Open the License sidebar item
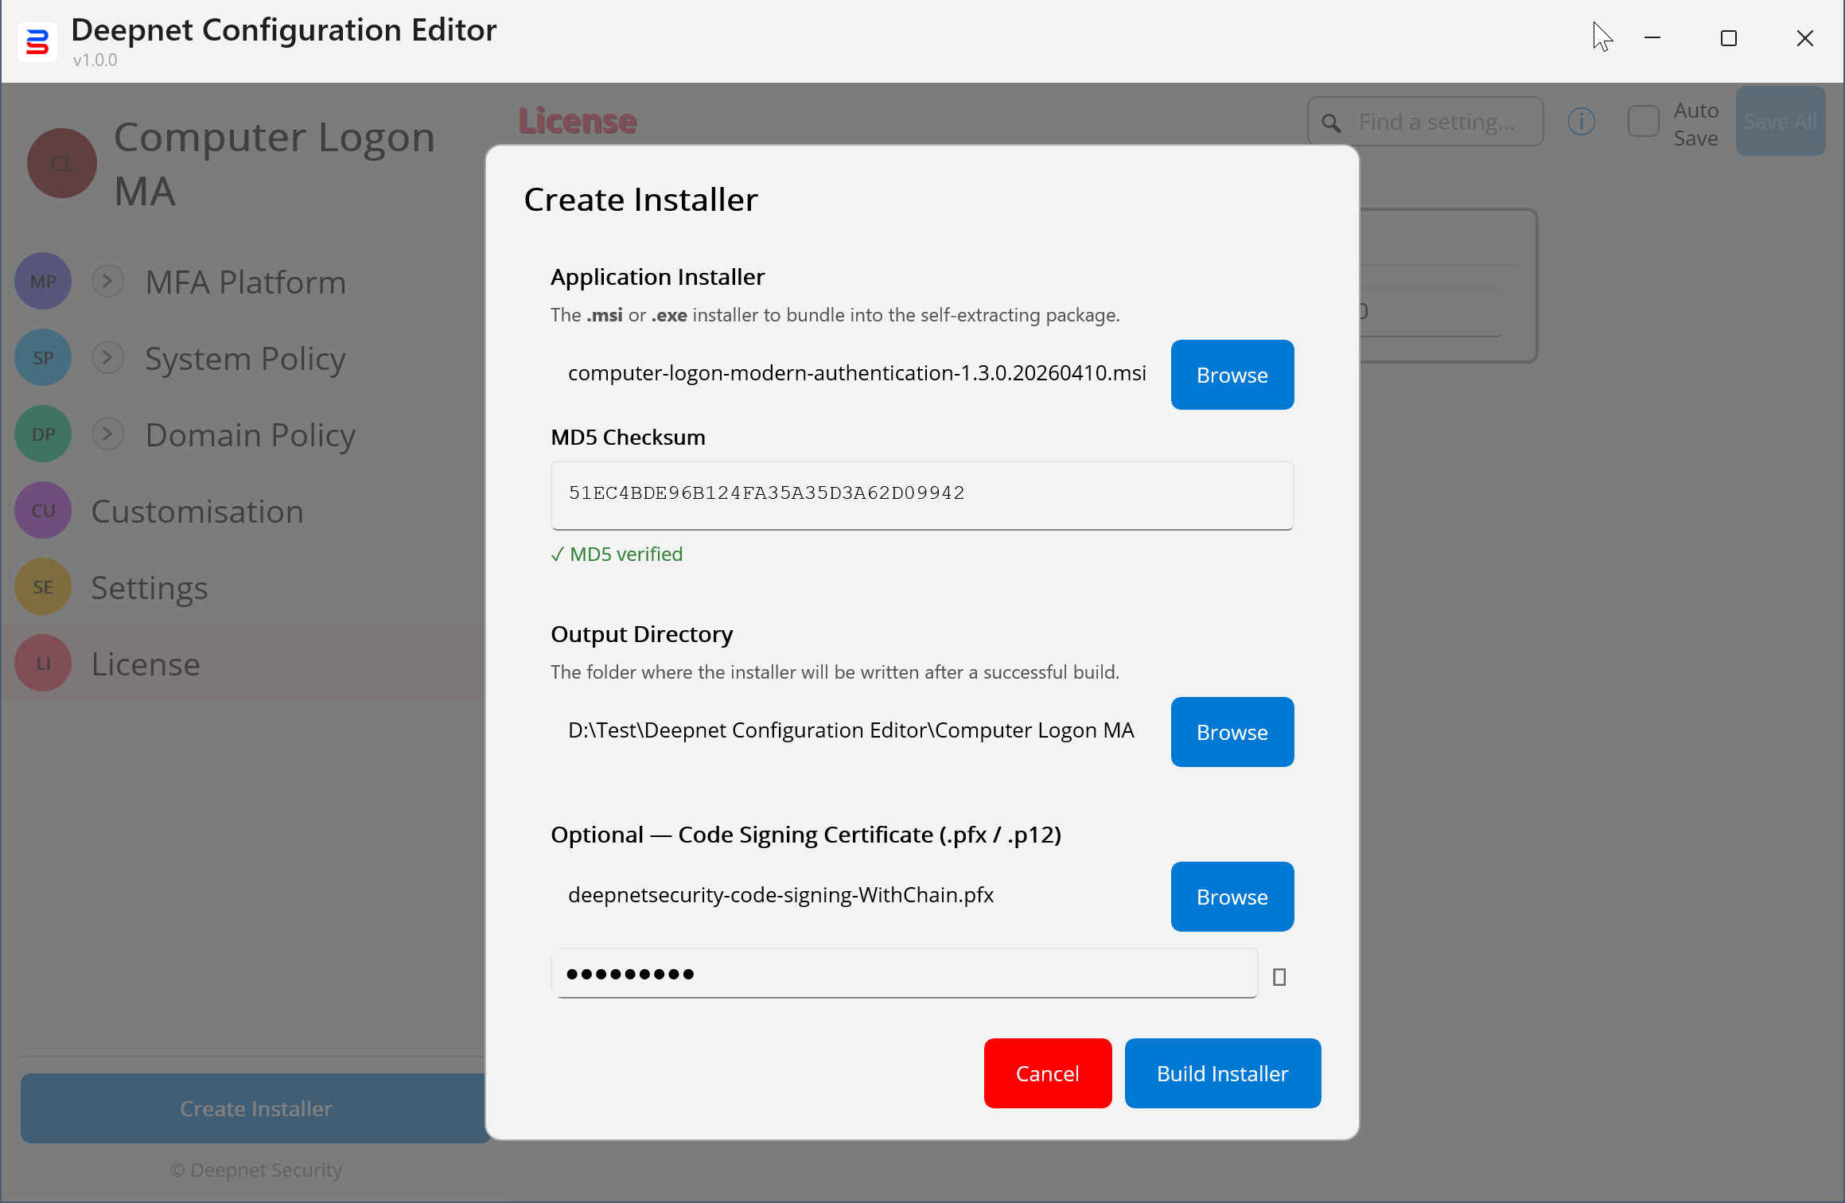Screen dimensions: 1845x1203 pyautogui.click(x=146, y=664)
